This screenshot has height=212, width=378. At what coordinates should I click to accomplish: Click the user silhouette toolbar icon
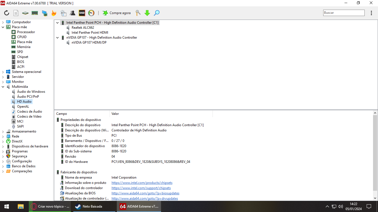[x=73, y=13]
